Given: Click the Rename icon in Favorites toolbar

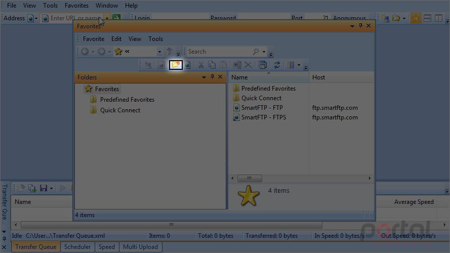Looking at the screenshot, I should coord(237,65).
